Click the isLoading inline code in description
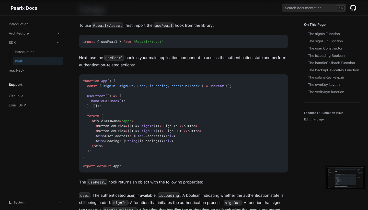The image size is (368, 210). point(169,195)
